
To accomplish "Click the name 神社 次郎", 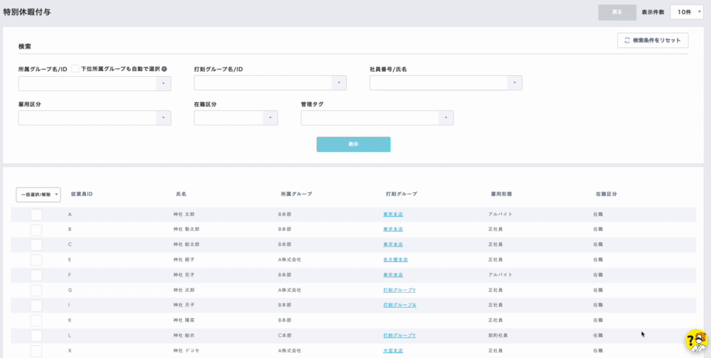I will (183, 290).
